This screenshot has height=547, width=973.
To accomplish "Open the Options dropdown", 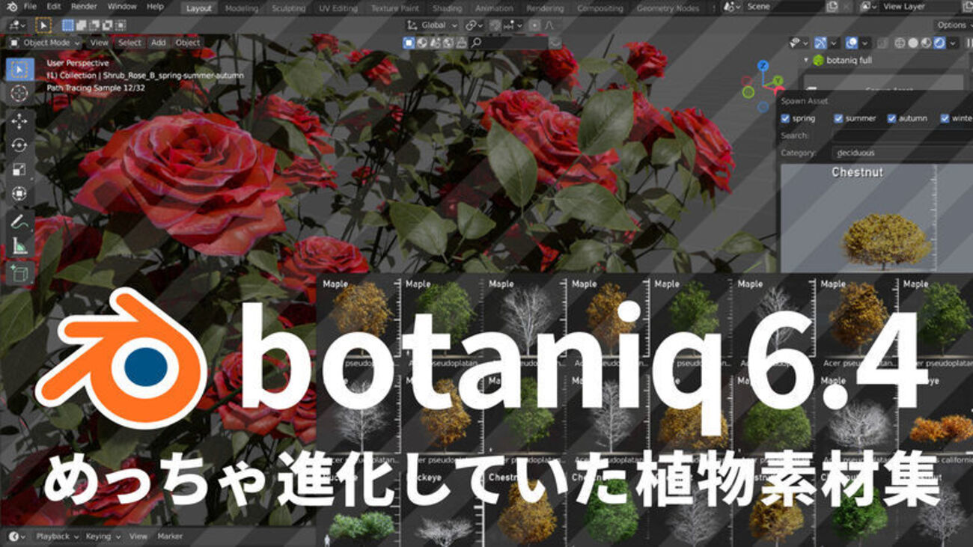I will pos(954,25).
